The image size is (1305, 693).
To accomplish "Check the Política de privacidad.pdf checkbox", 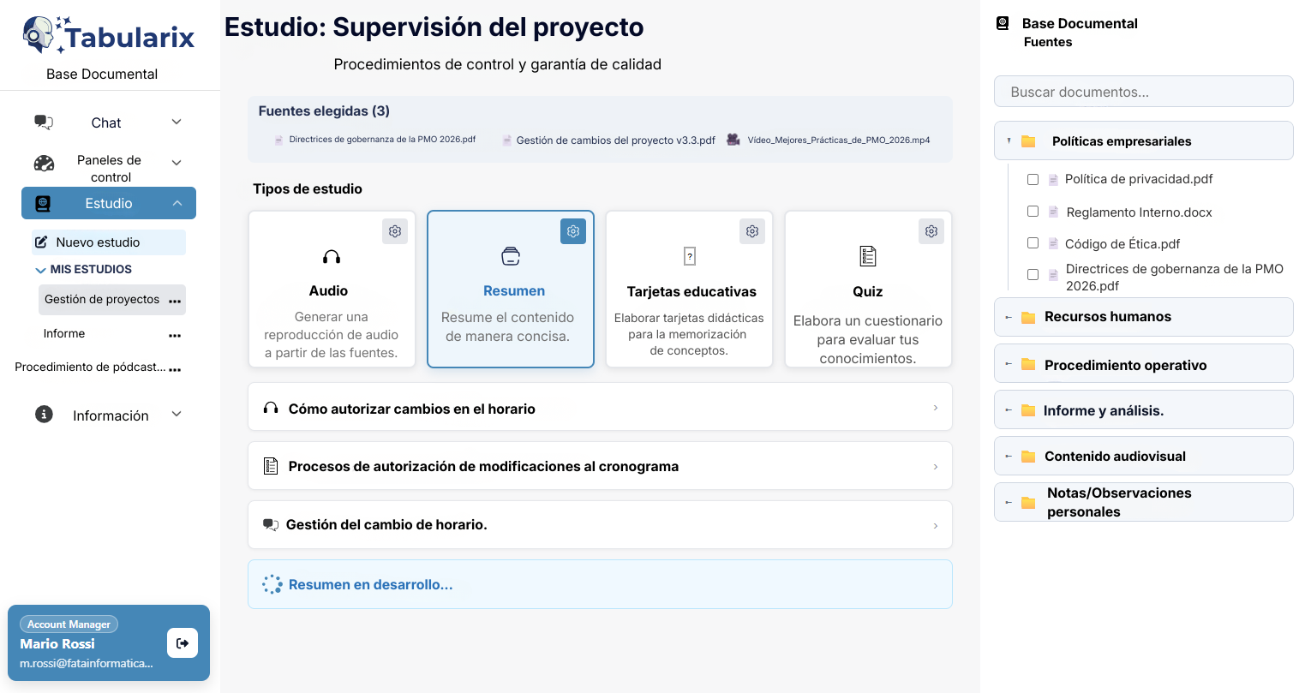I will coord(1033,180).
